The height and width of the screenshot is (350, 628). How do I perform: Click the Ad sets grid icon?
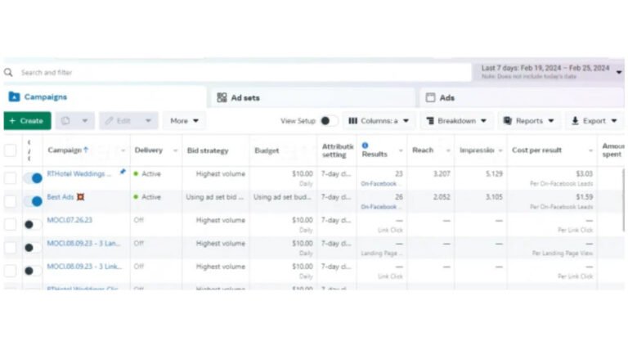tap(222, 97)
